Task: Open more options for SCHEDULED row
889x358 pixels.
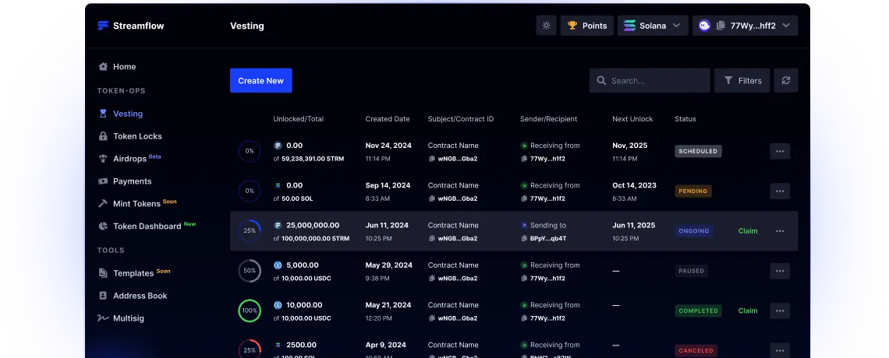Action: (780, 151)
